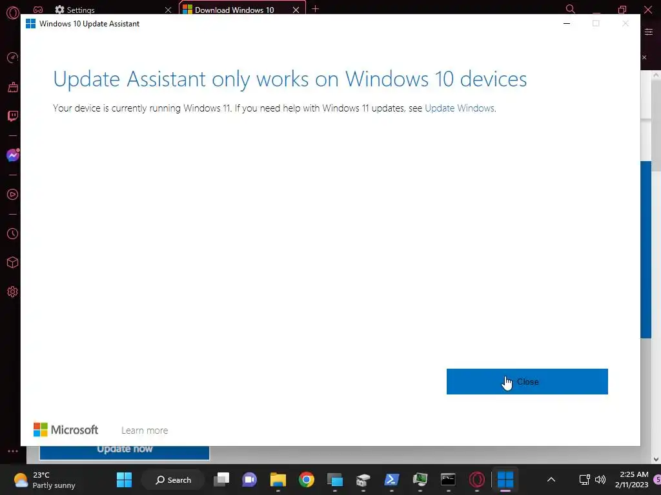Open Opera Easy Setup sliders icon
The width and height of the screenshot is (661, 495).
[x=649, y=32]
